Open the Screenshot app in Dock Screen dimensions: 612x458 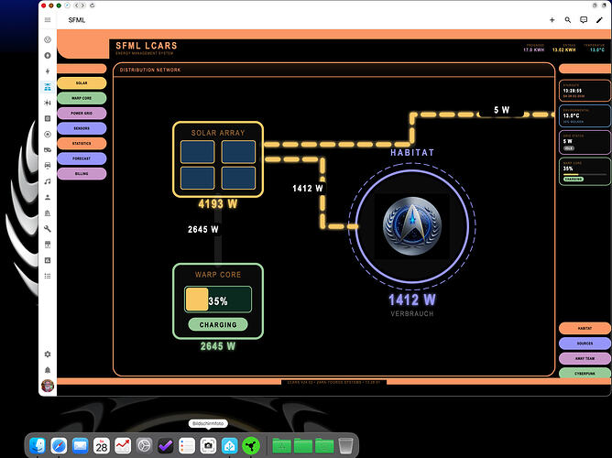[x=208, y=445]
